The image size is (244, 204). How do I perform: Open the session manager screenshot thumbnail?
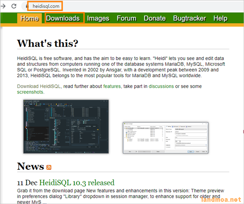(x=165, y=138)
